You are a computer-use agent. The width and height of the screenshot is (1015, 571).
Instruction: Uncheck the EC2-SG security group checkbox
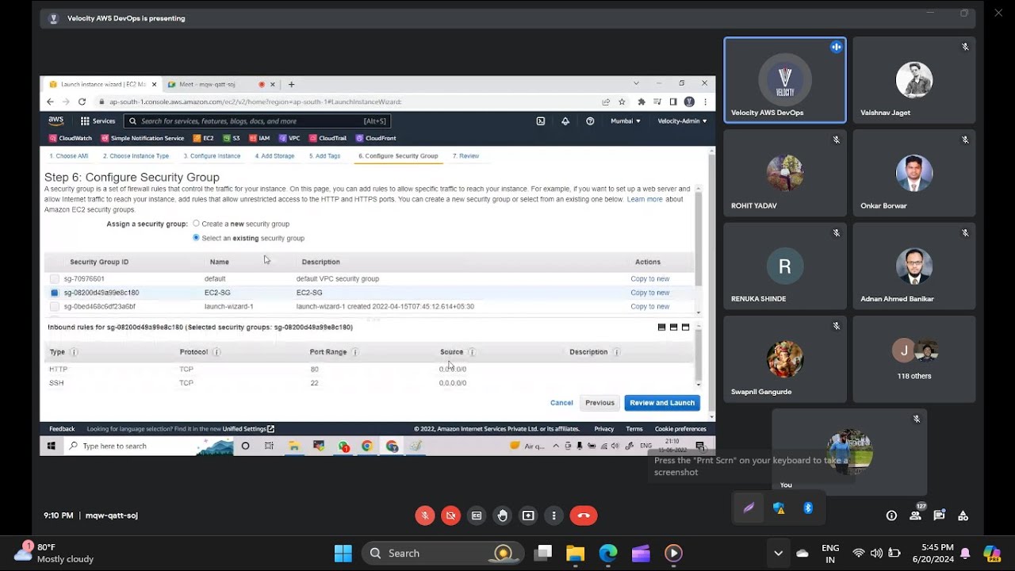click(x=54, y=293)
